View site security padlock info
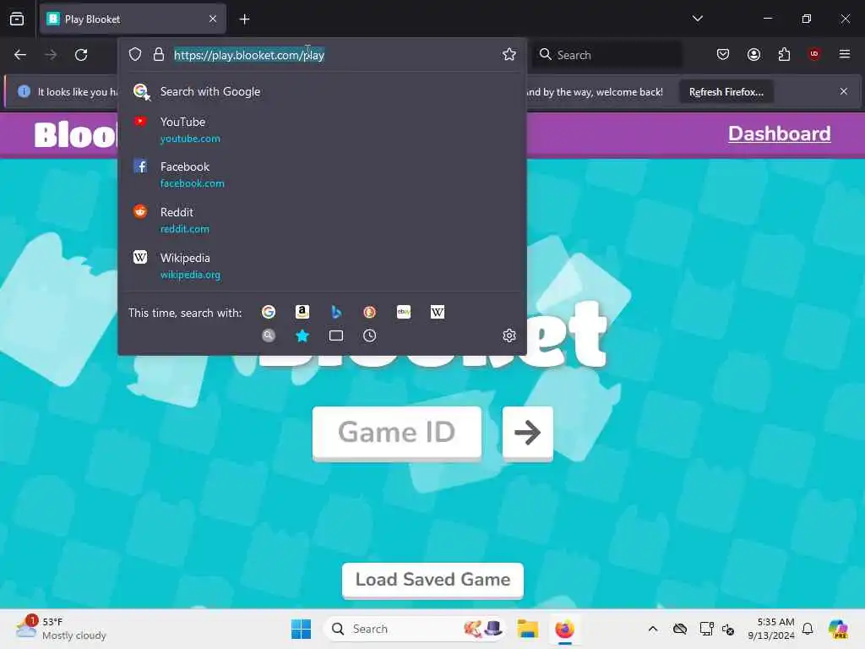Screen dimensions: 865x649 click(x=159, y=55)
